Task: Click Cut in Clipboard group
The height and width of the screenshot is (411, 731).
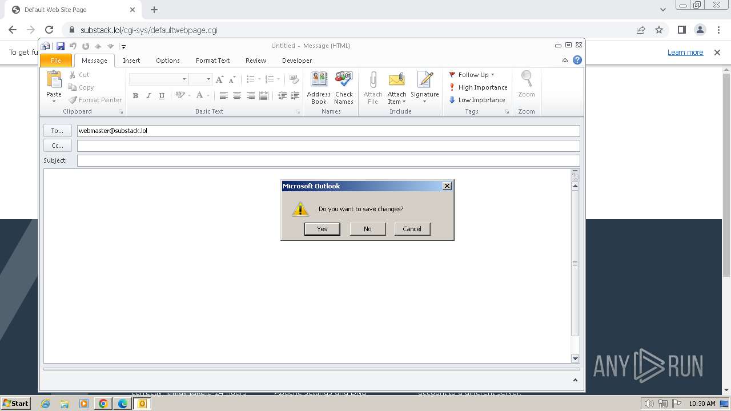Action: point(79,75)
